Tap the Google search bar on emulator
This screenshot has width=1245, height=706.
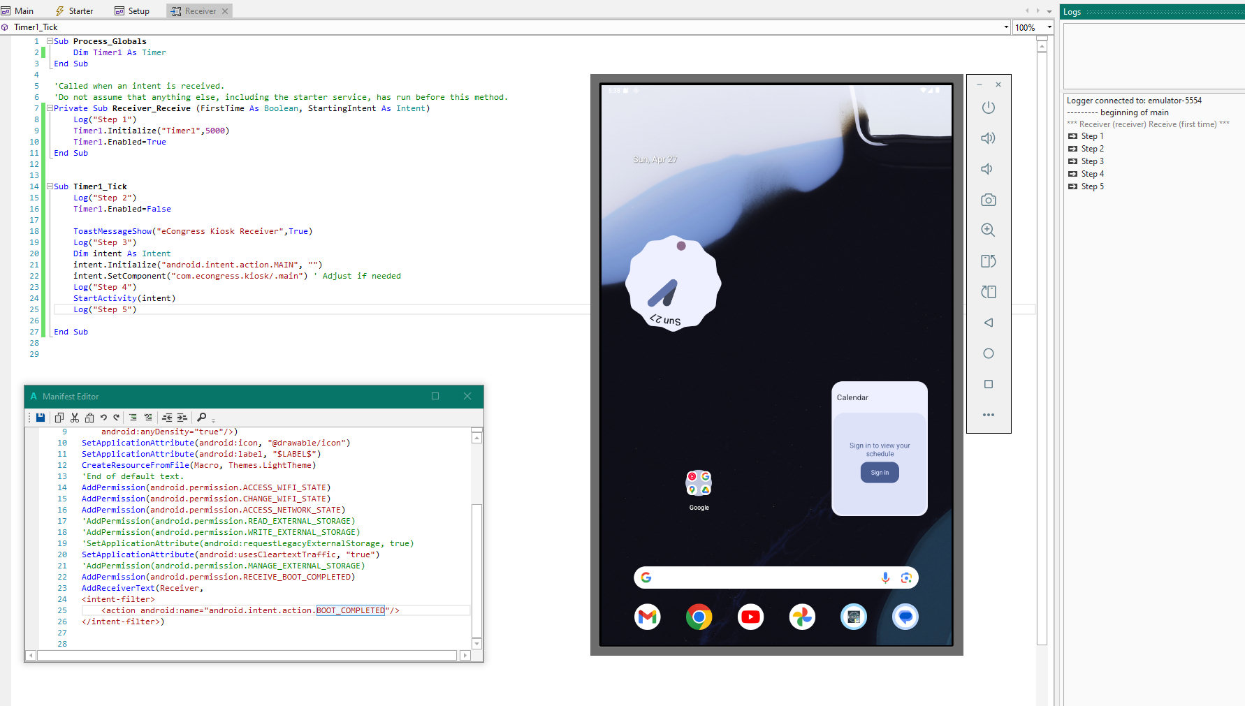(x=776, y=578)
